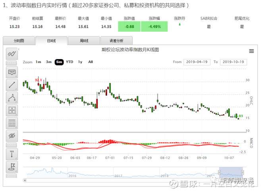
Task: Switch to the 分时图 tab
Action: (19, 40)
